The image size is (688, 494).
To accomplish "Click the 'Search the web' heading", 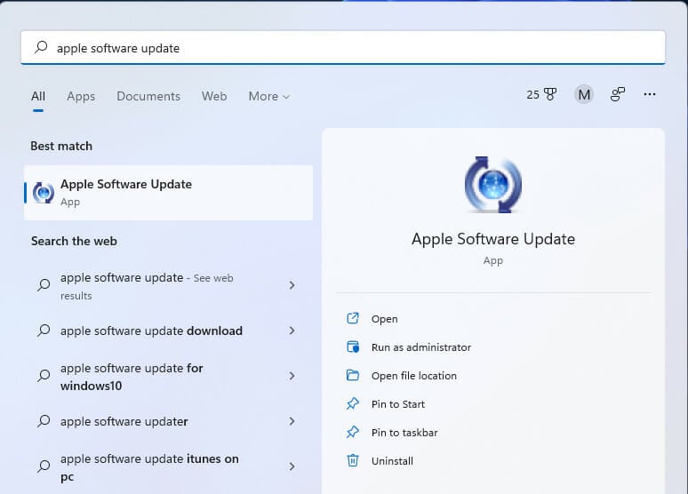I will [74, 242].
